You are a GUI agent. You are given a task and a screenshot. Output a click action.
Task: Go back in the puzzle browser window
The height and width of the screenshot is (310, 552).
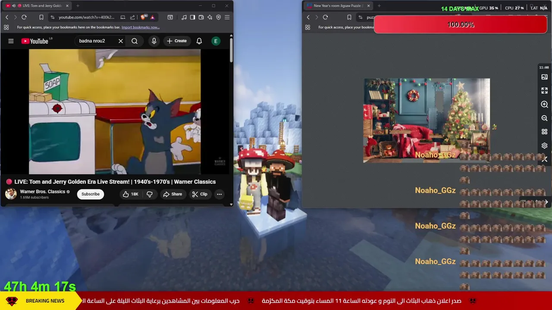308,17
